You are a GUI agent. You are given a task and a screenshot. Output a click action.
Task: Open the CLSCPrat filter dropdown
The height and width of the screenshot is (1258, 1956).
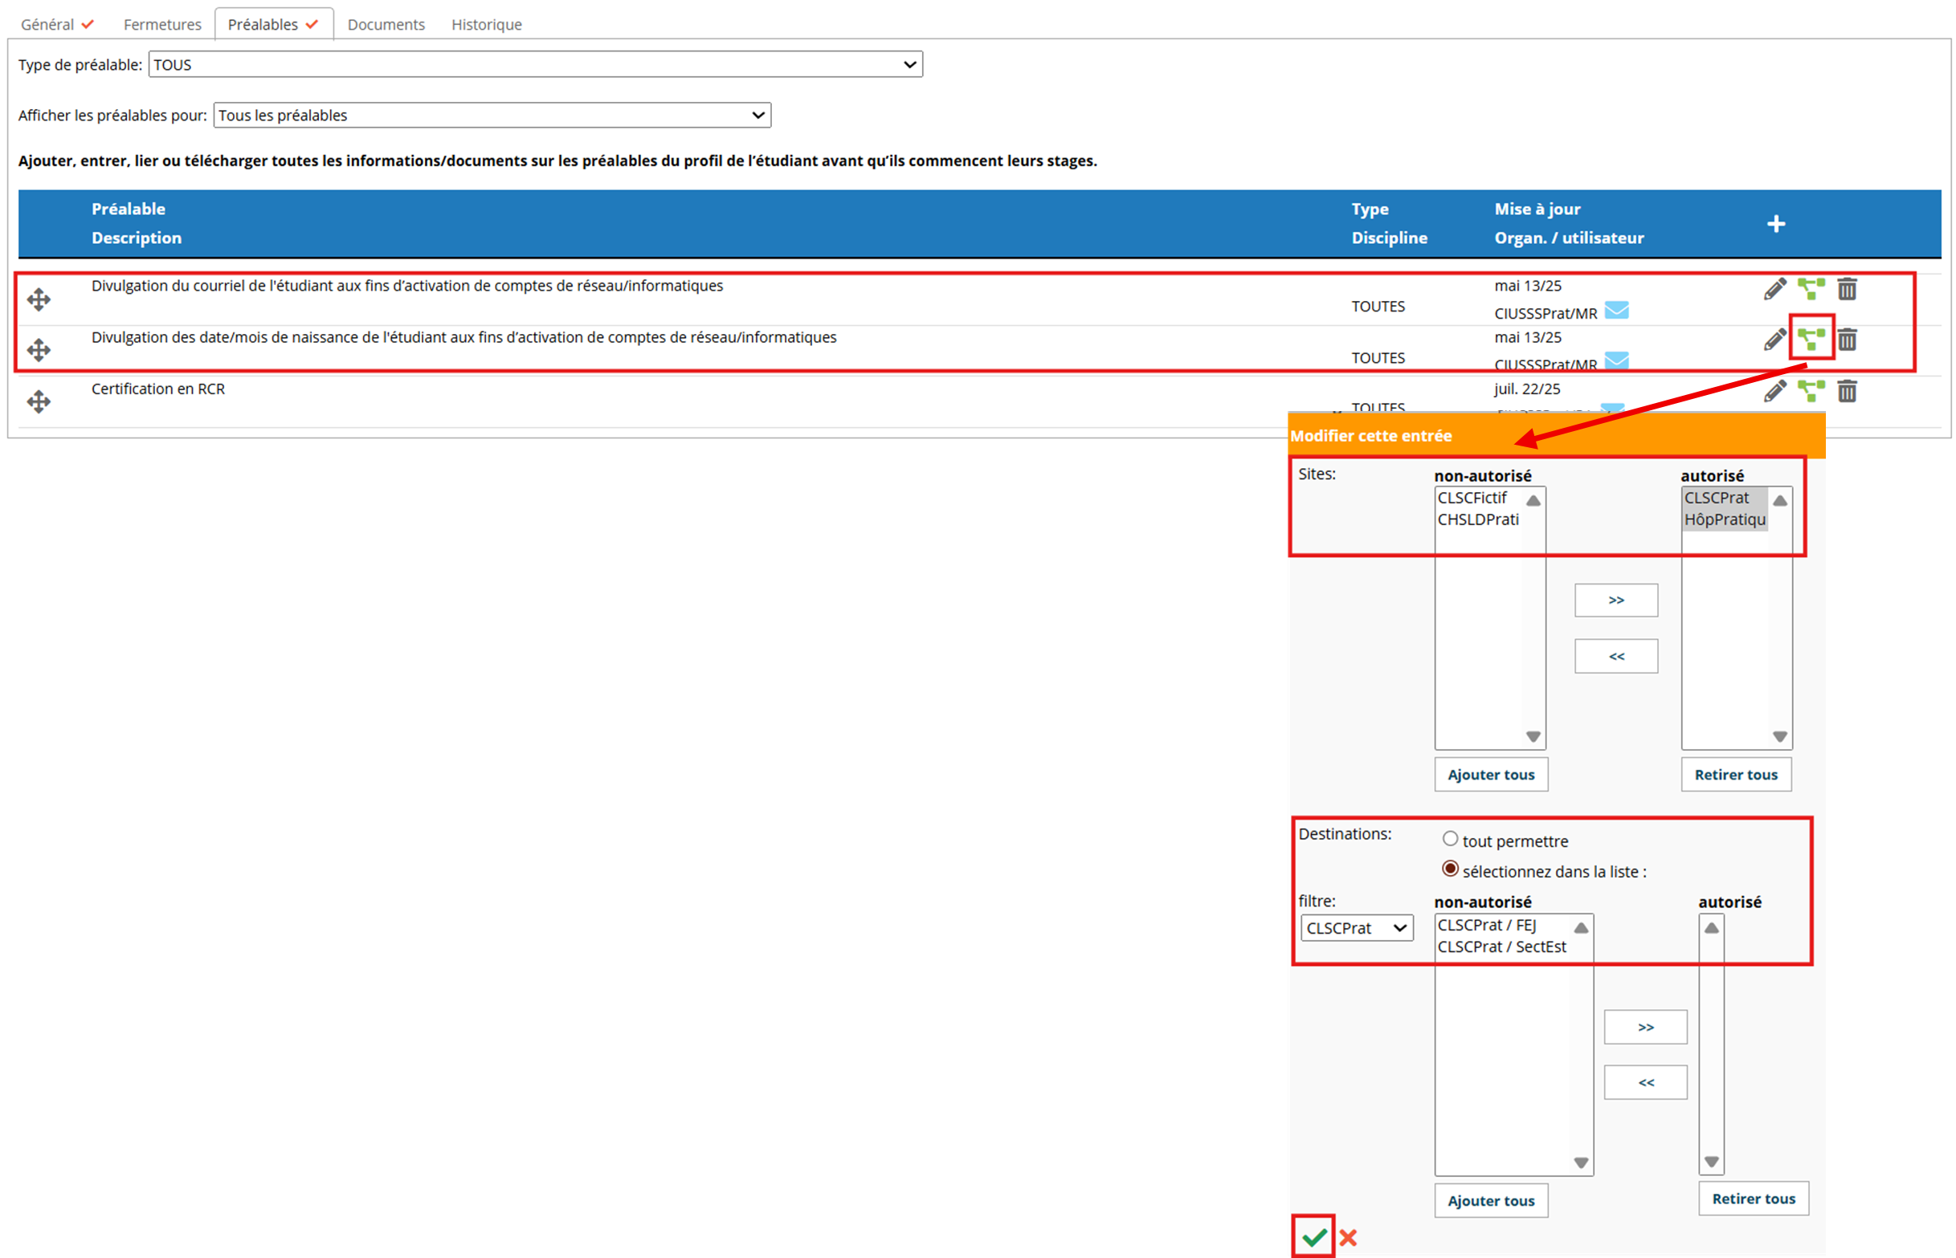(x=1357, y=928)
